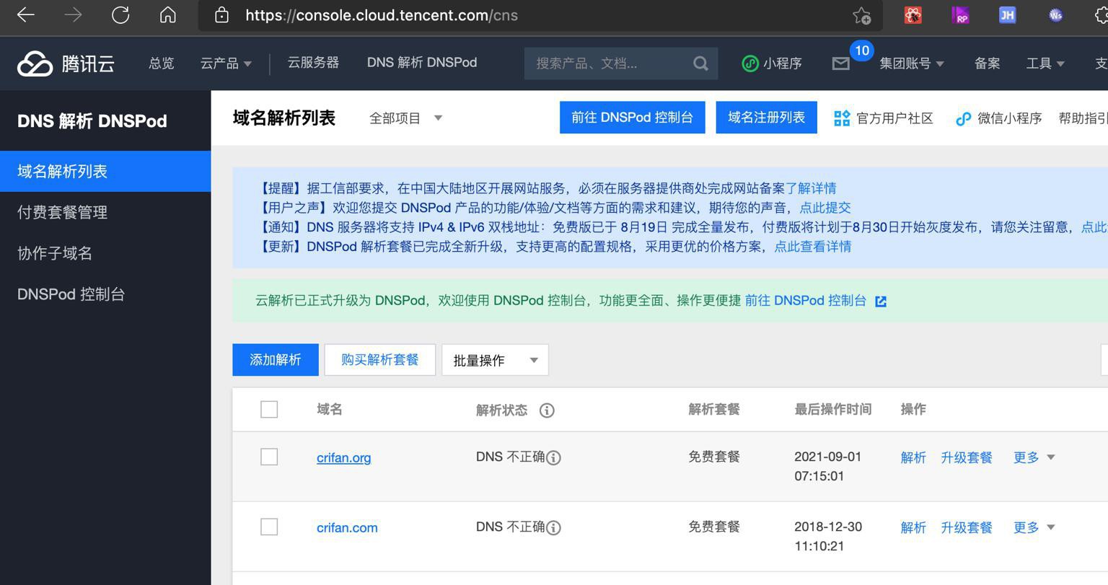This screenshot has height=585, width=1108.
Task: Click 升级套餐 for crifan.com
Action: pyautogui.click(x=967, y=528)
